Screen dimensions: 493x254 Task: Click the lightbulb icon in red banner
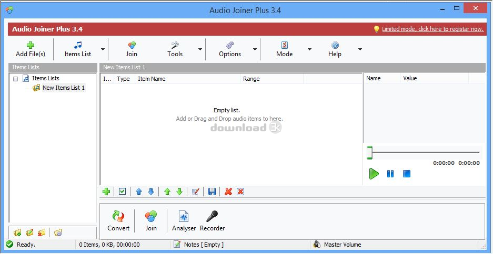coord(376,29)
